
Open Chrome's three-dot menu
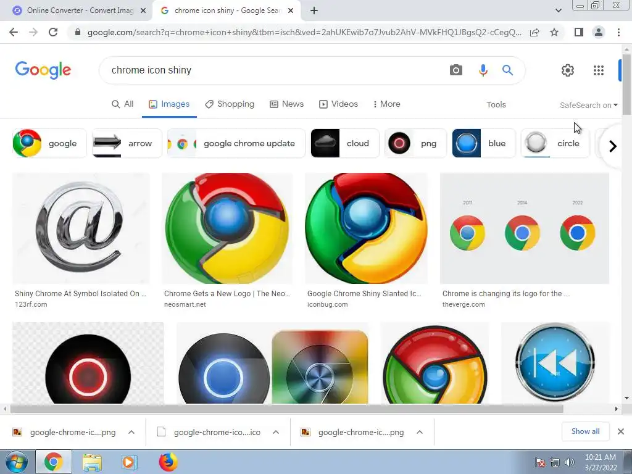tap(618, 32)
